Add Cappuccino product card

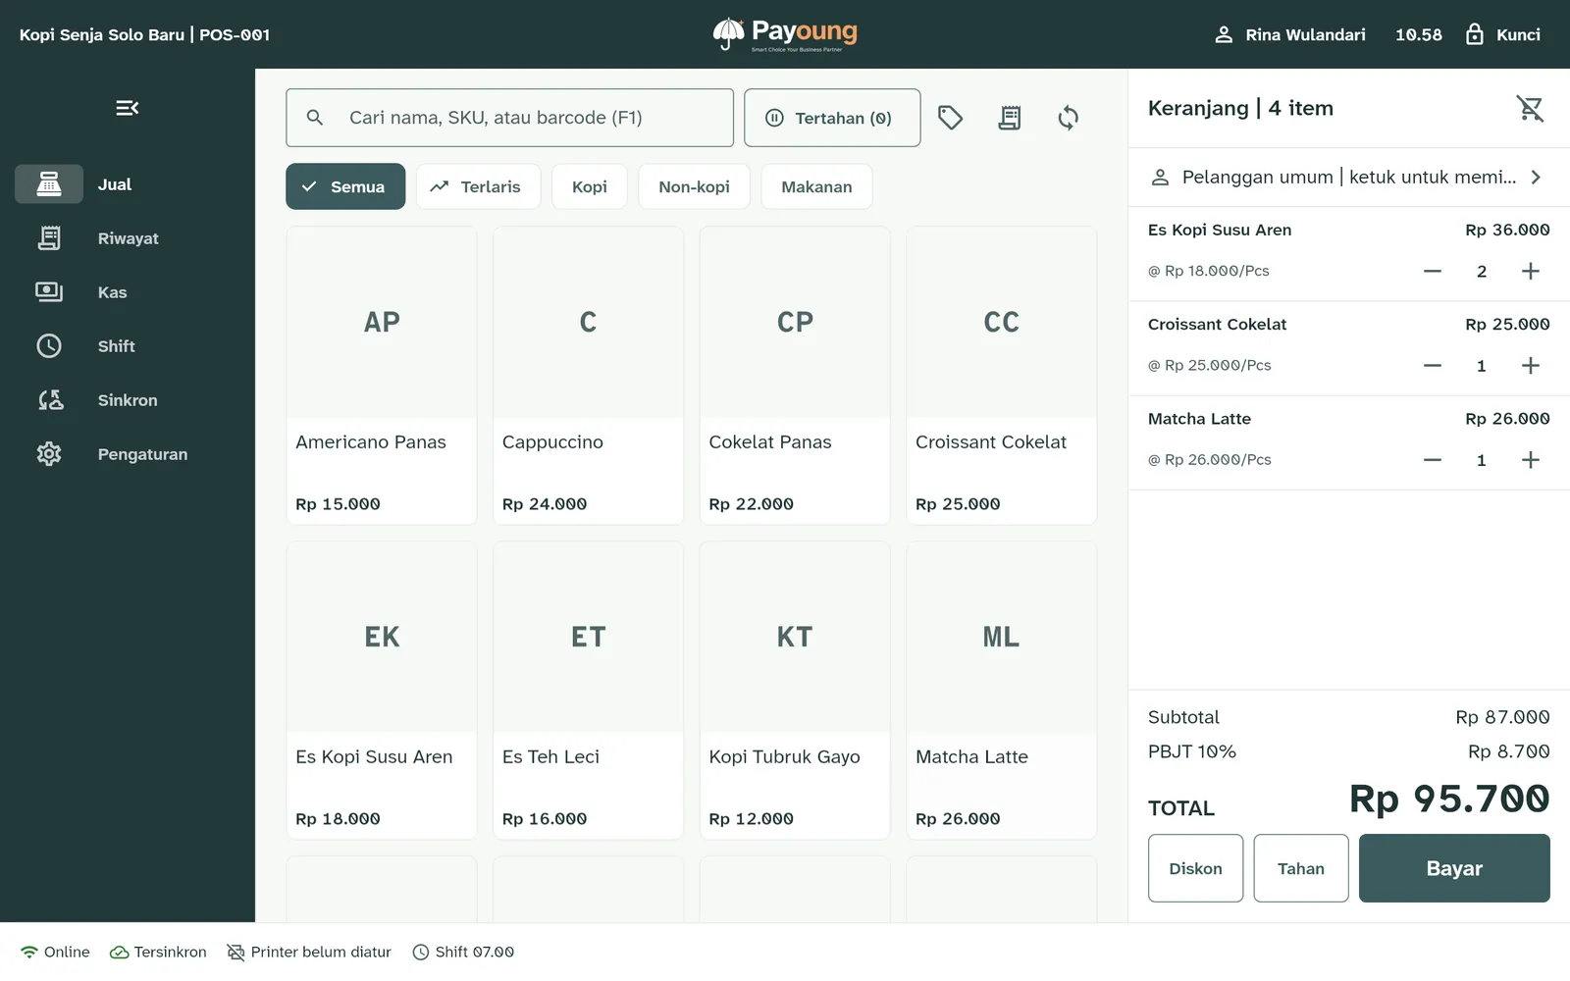pyautogui.click(x=588, y=376)
